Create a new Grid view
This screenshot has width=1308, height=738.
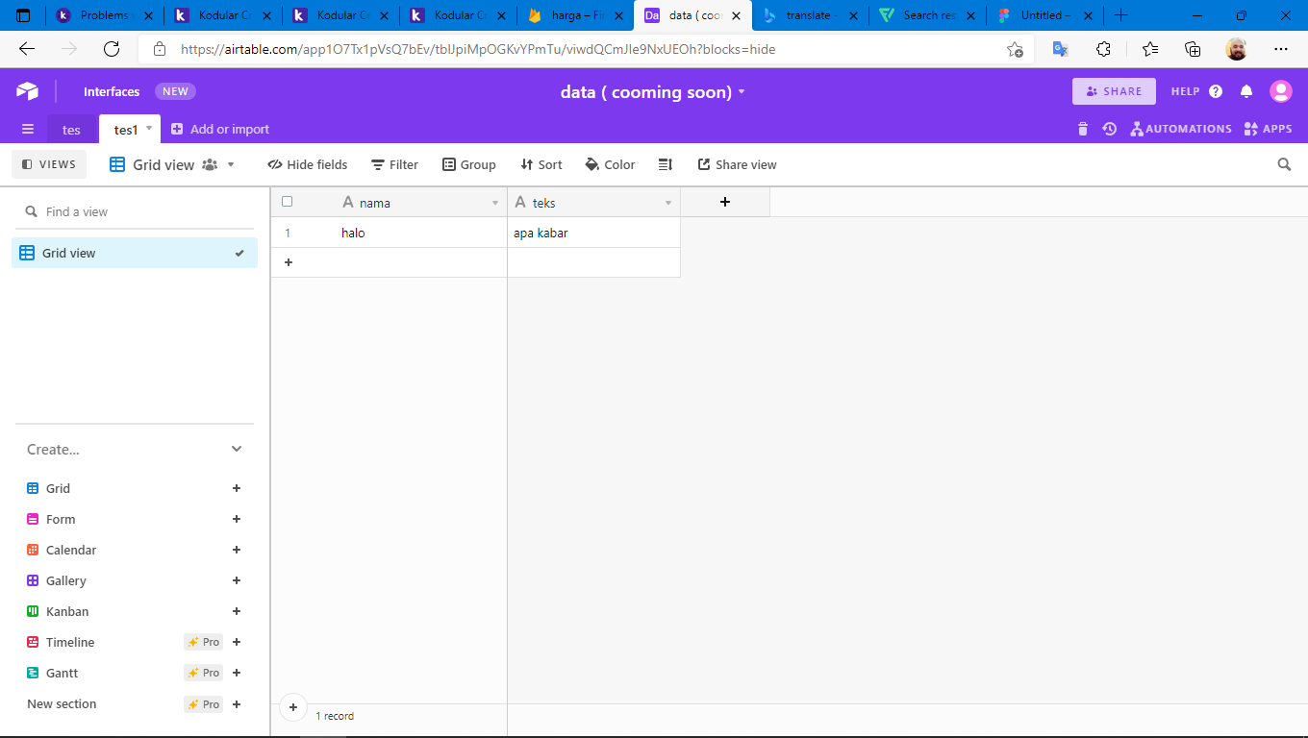pos(237,488)
